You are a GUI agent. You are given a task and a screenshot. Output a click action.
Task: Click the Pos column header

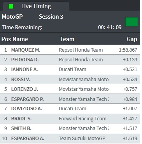tap(6, 39)
